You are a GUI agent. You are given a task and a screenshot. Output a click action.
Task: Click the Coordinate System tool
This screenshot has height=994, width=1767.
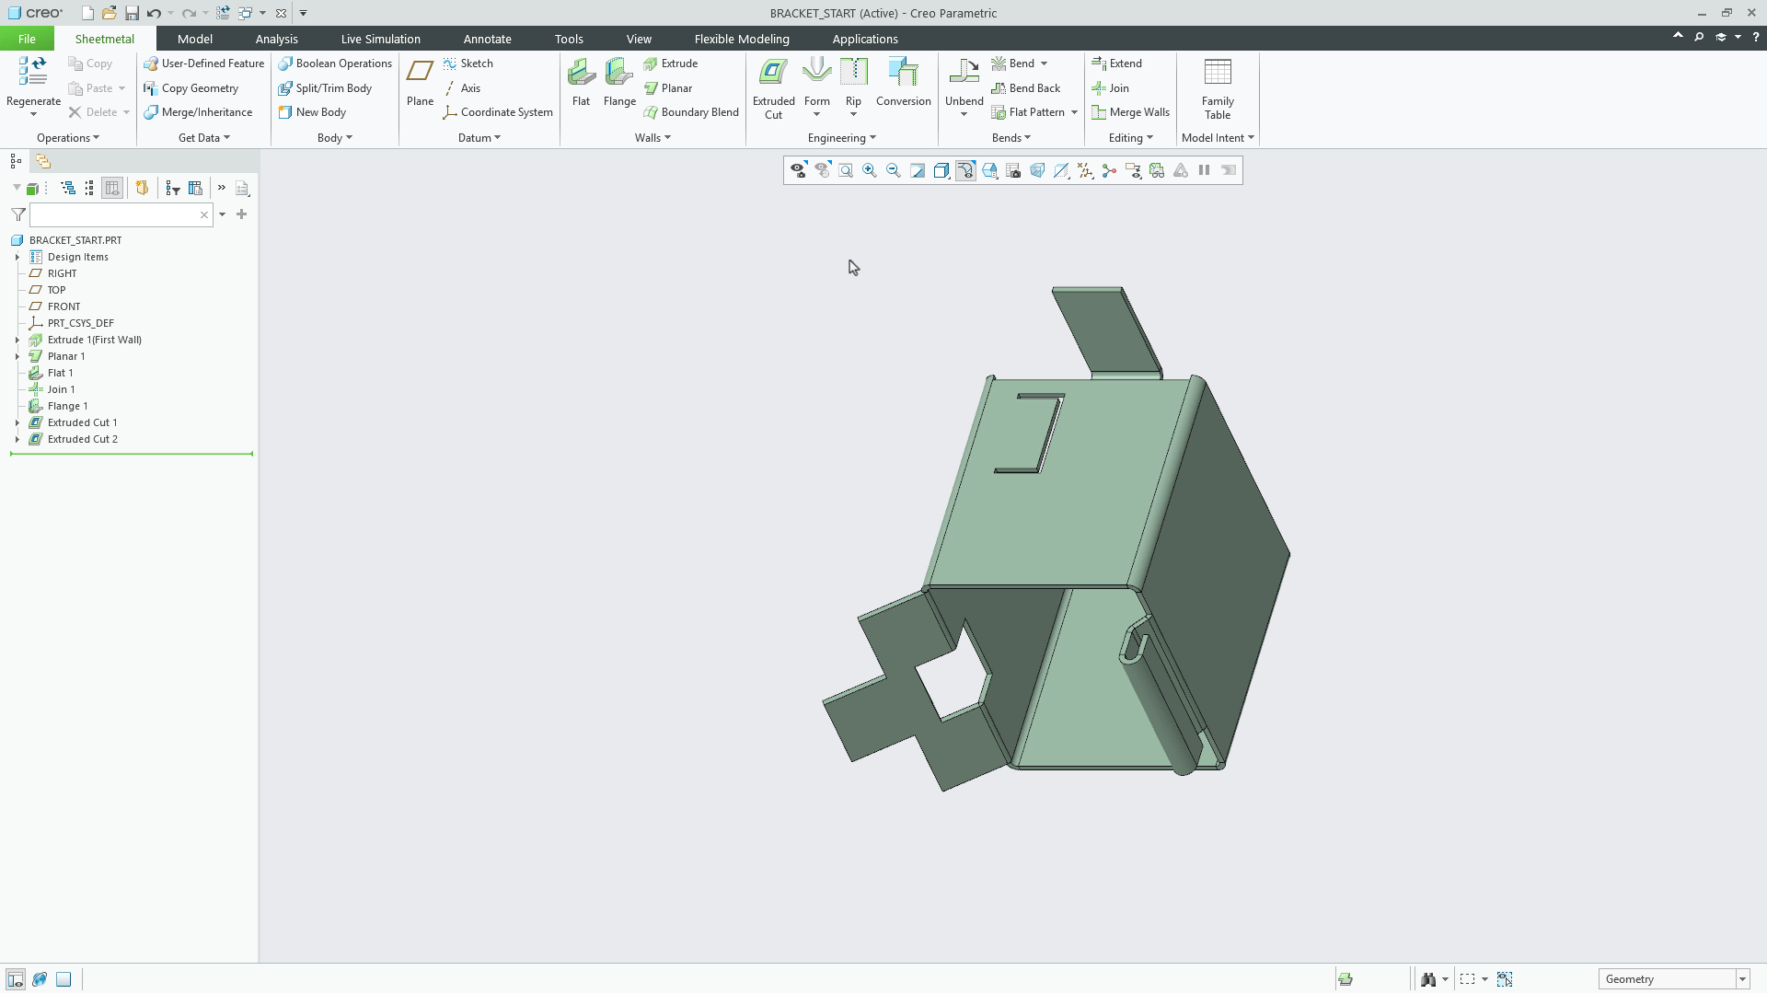tap(498, 112)
